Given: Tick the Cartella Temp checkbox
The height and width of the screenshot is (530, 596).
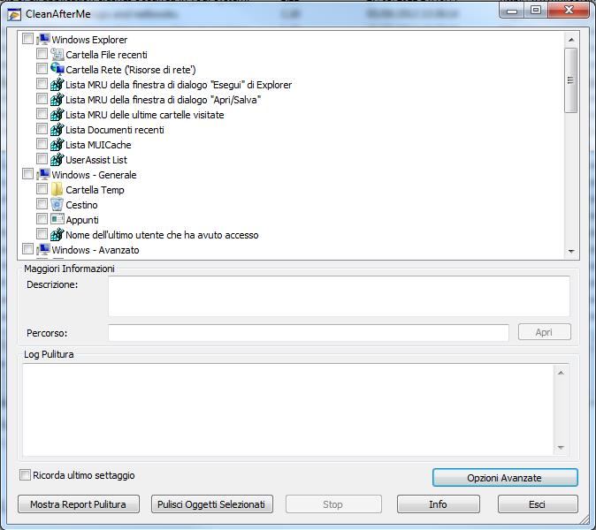Looking at the screenshot, I should (42, 189).
